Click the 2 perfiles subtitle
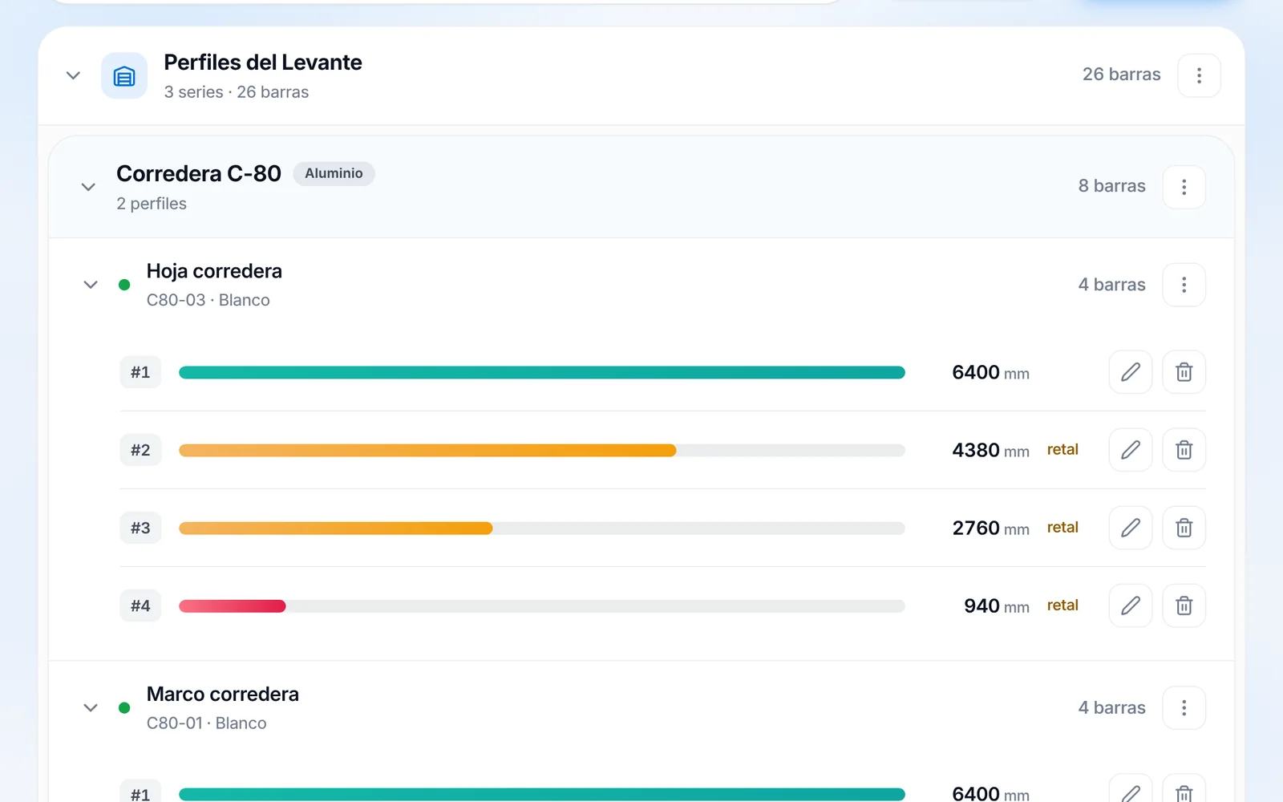 point(152,204)
